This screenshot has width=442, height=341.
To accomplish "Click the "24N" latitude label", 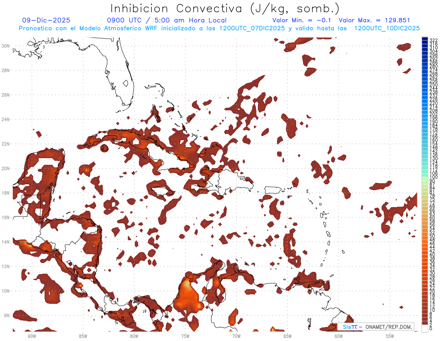I will (x=6, y=120).
